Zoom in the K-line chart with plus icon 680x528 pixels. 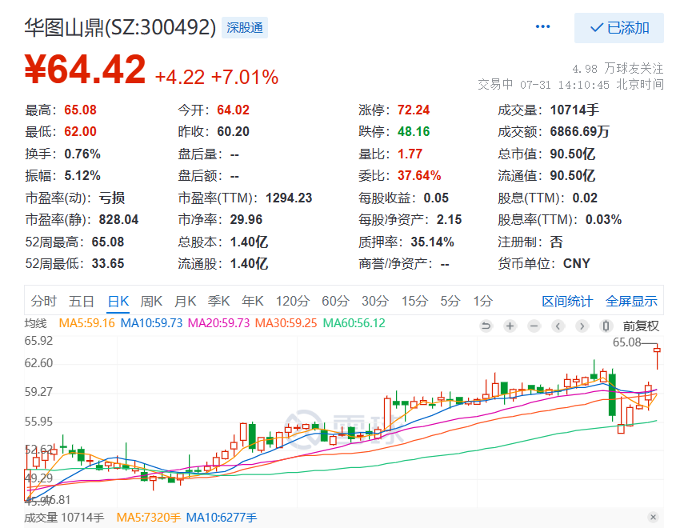(x=510, y=326)
